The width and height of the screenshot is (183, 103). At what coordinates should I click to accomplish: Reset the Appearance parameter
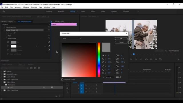[x=49, y=38]
